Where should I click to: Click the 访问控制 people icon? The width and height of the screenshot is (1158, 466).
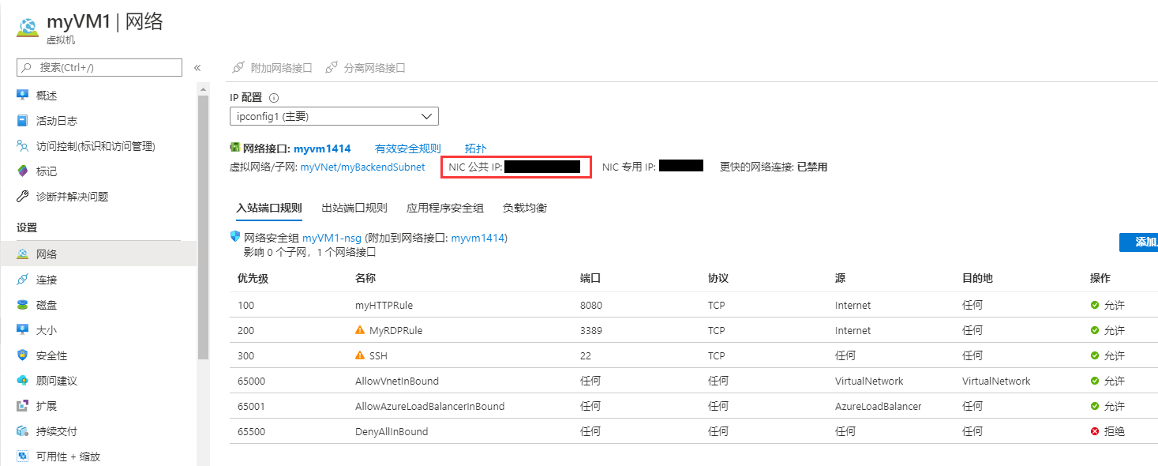23,146
